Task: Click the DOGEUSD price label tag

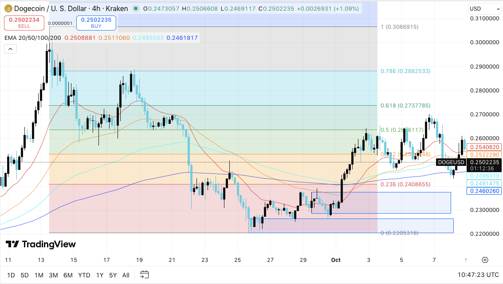Action: [450, 162]
